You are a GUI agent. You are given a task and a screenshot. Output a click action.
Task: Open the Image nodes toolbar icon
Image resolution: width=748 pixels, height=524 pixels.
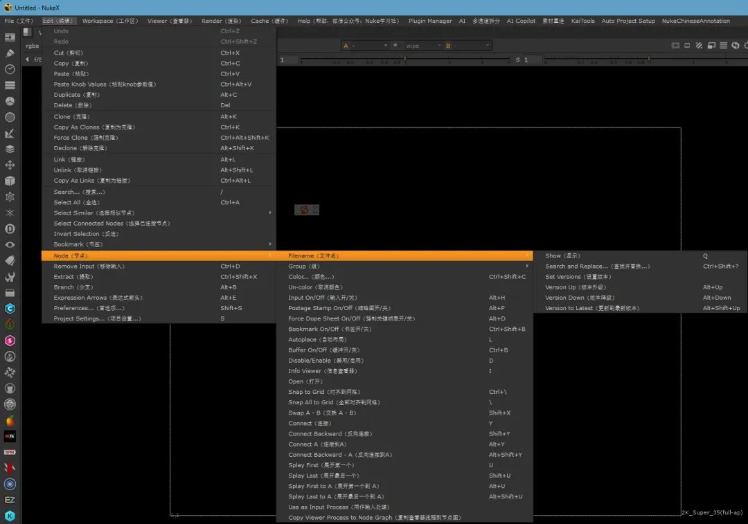tap(10, 37)
